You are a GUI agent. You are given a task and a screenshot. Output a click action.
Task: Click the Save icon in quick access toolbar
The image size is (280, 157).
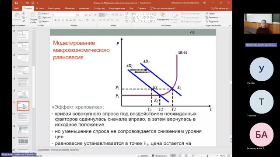pyautogui.click(x=17, y=3)
